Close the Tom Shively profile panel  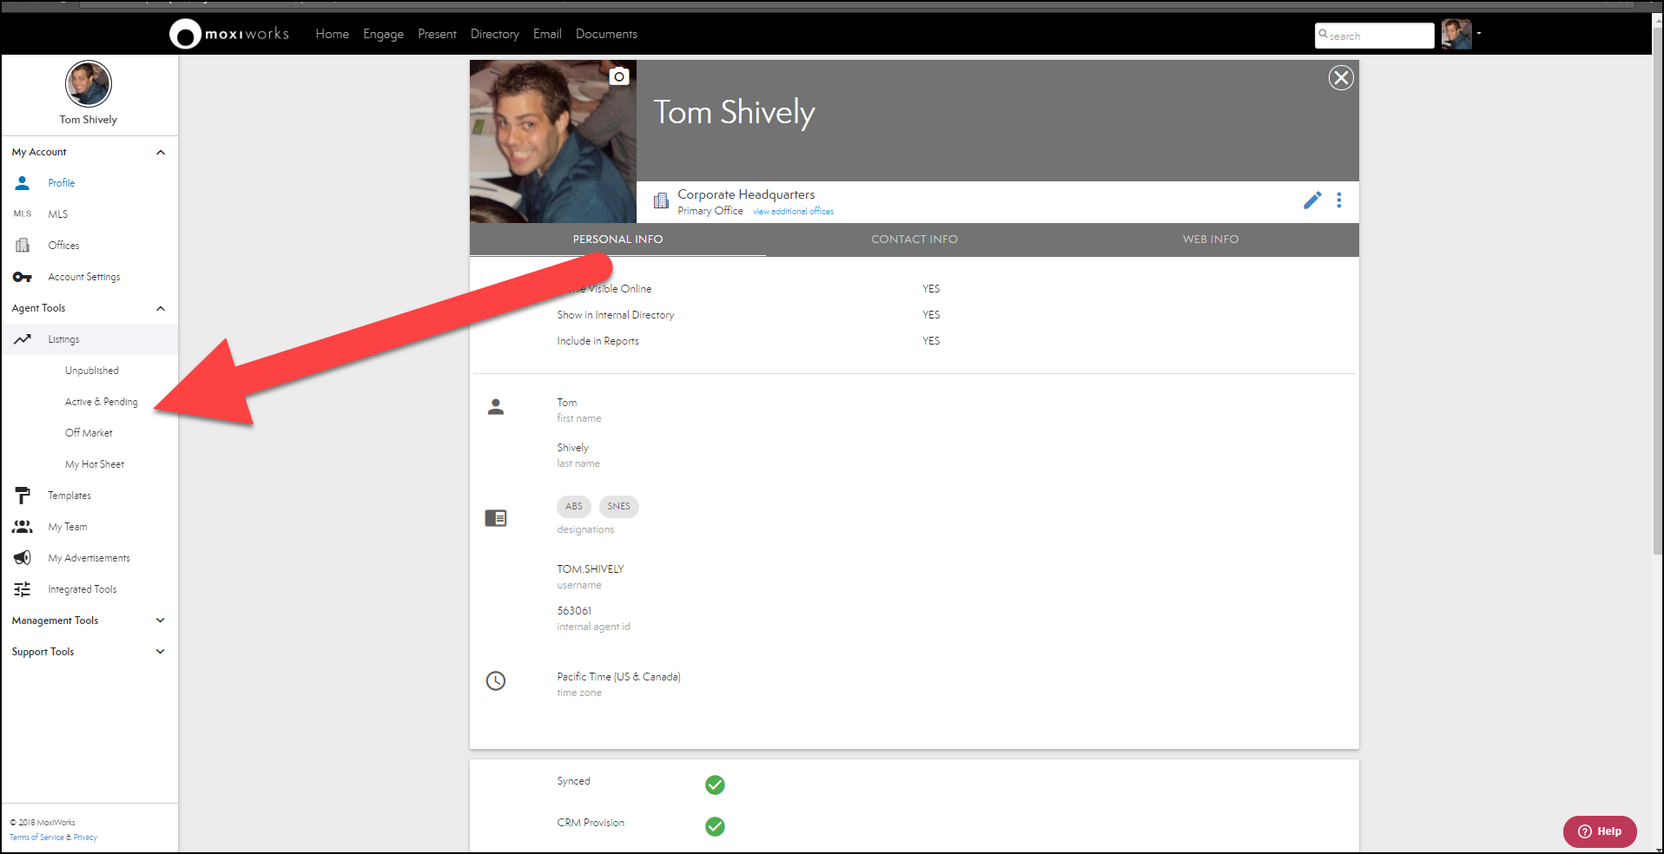[x=1341, y=78]
